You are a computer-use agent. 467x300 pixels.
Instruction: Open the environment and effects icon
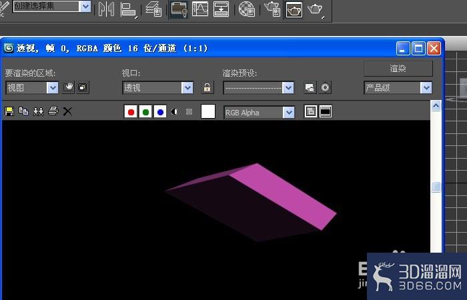tap(325, 87)
